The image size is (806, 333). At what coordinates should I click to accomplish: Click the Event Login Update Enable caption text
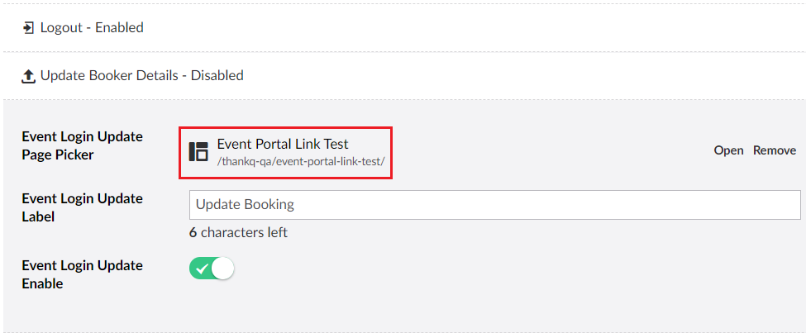82,274
